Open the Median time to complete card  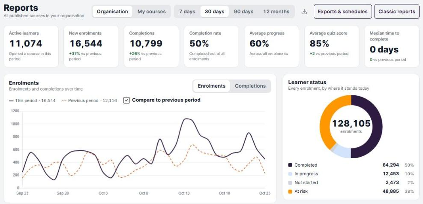[392, 46]
